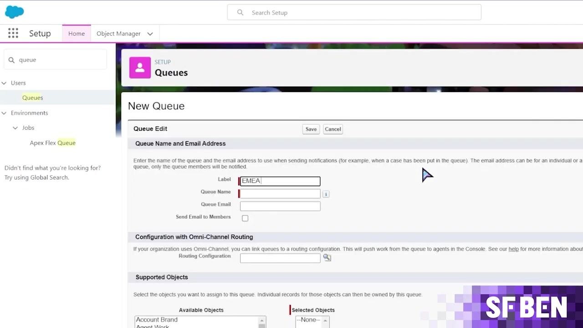
Task: Click the Queue Email input field
Action: point(280,206)
